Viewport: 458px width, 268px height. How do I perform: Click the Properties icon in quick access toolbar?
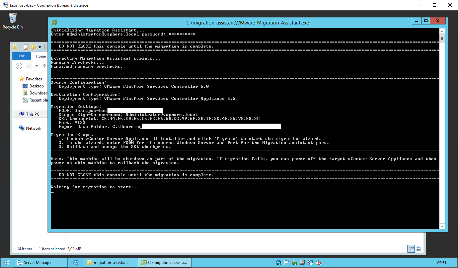pyautogui.click(x=26, y=47)
